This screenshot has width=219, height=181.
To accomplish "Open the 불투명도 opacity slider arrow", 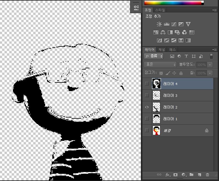I will pos(210,65).
